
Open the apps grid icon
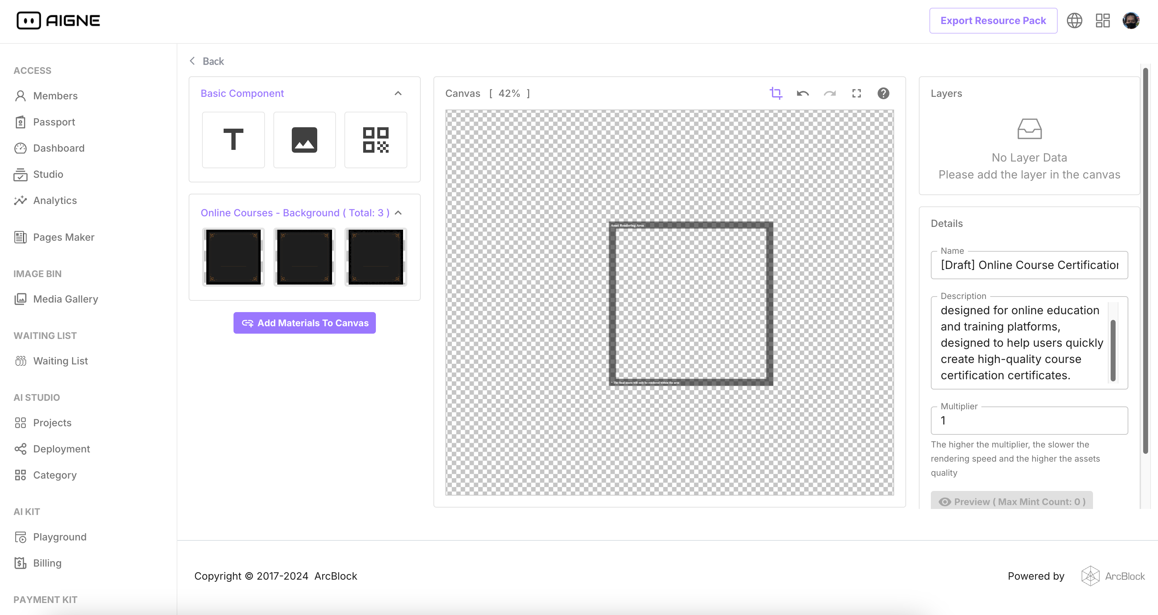coord(1102,21)
